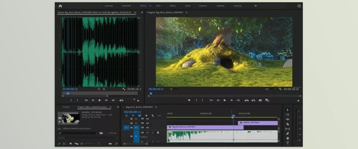The height and width of the screenshot is (149, 358).
Task: Create new search bin from query
Action: tap(101, 133)
